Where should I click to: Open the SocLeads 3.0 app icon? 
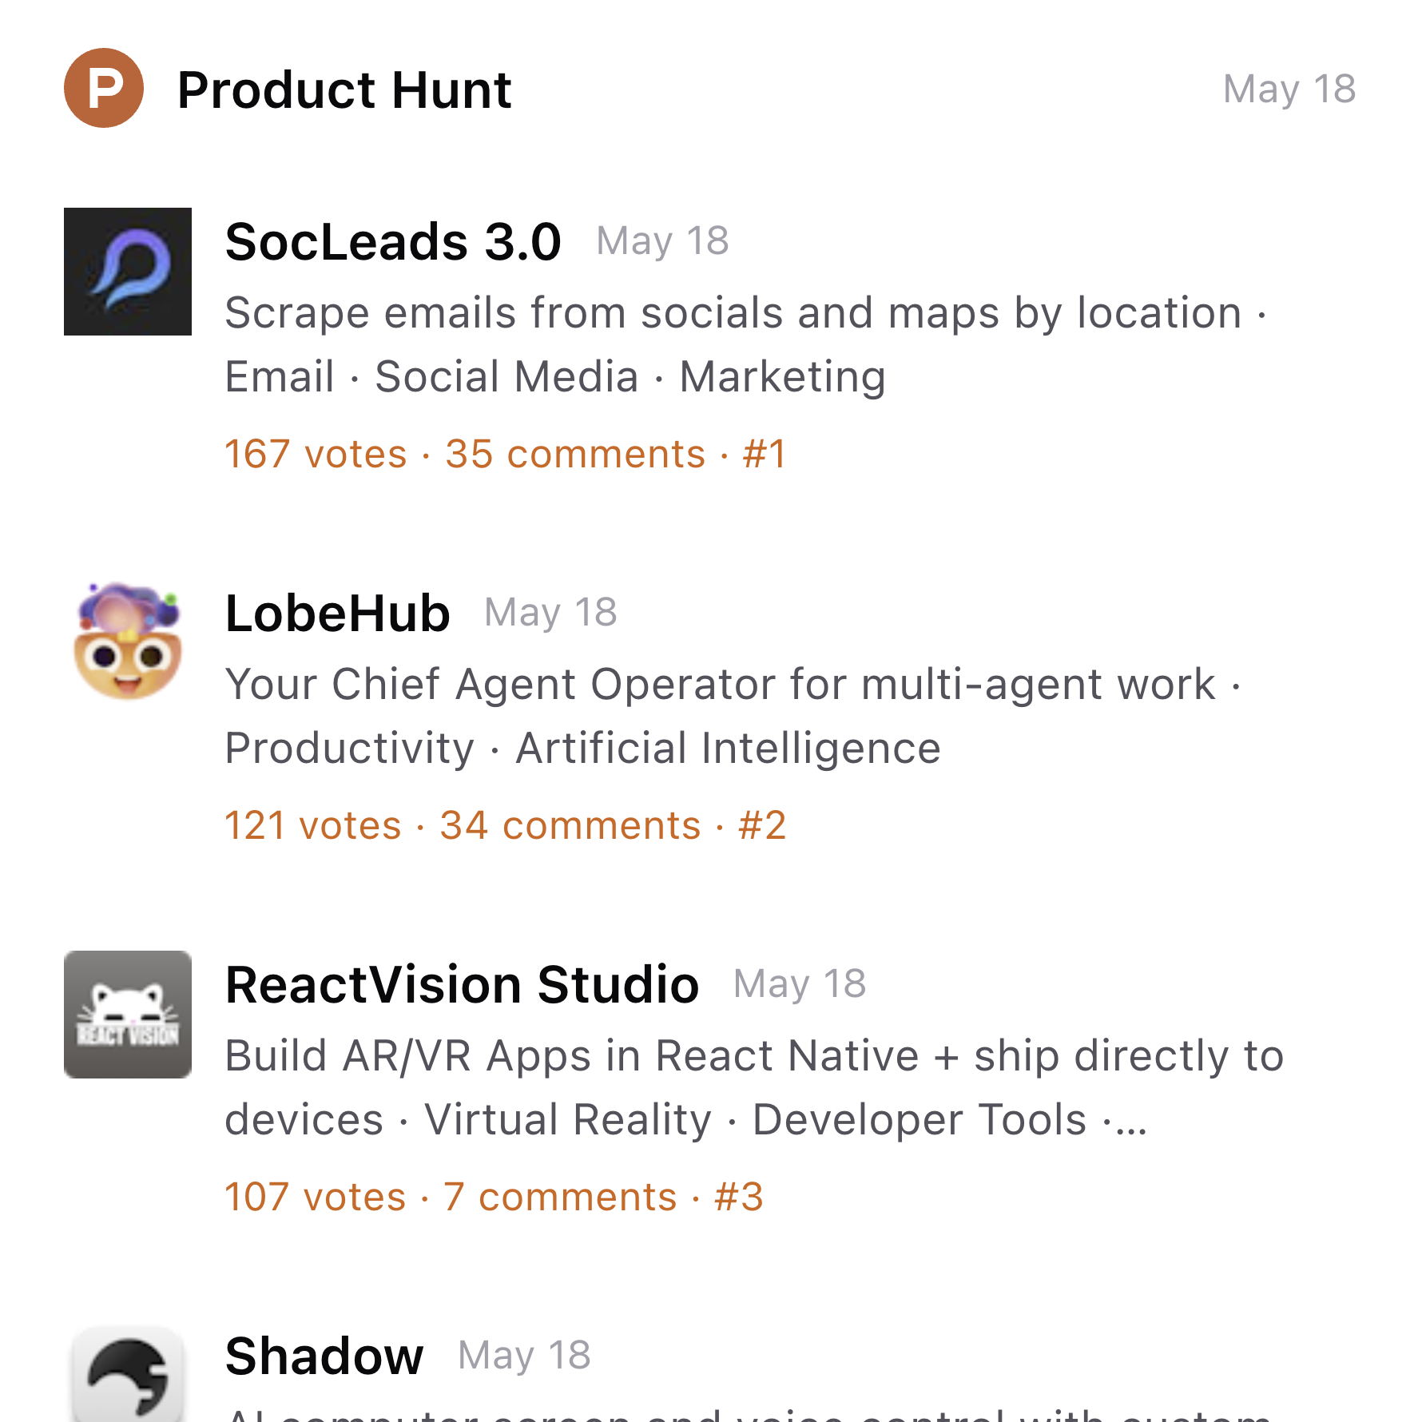point(128,272)
